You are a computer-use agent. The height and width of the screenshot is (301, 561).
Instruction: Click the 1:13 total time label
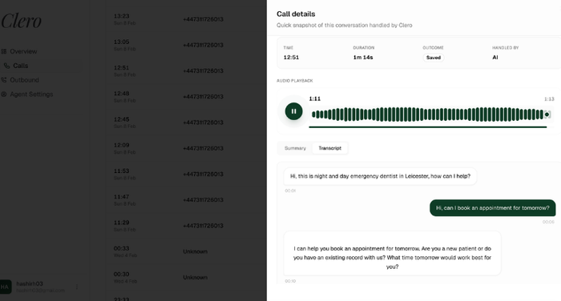pos(549,99)
